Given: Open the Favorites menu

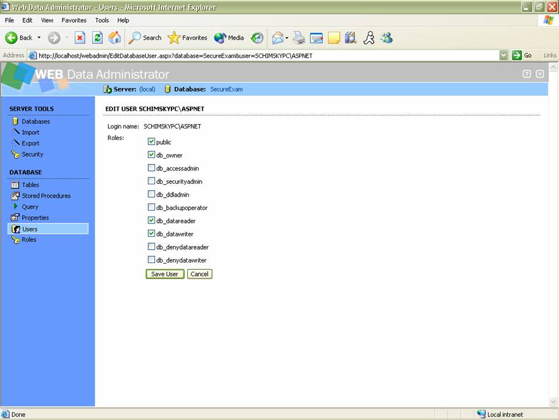Looking at the screenshot, I should 74,20.
